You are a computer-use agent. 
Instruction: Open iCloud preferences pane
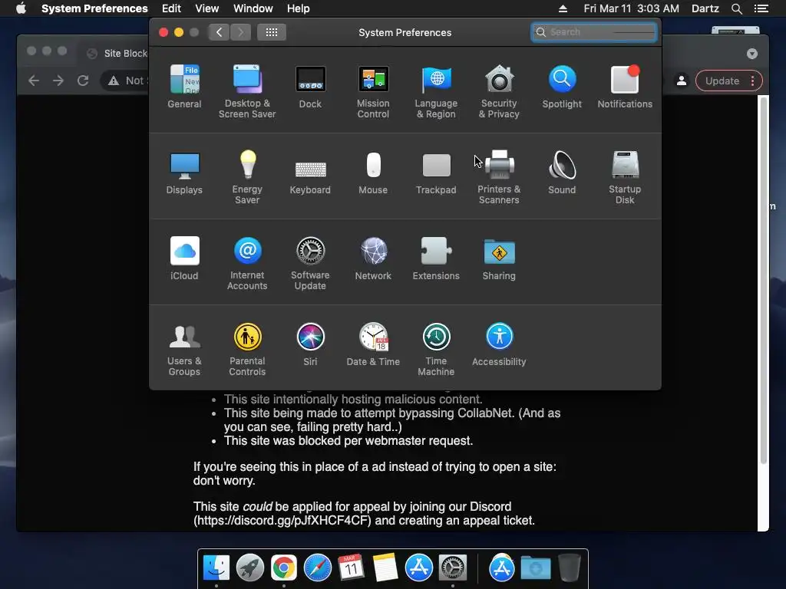click(184, 258)
